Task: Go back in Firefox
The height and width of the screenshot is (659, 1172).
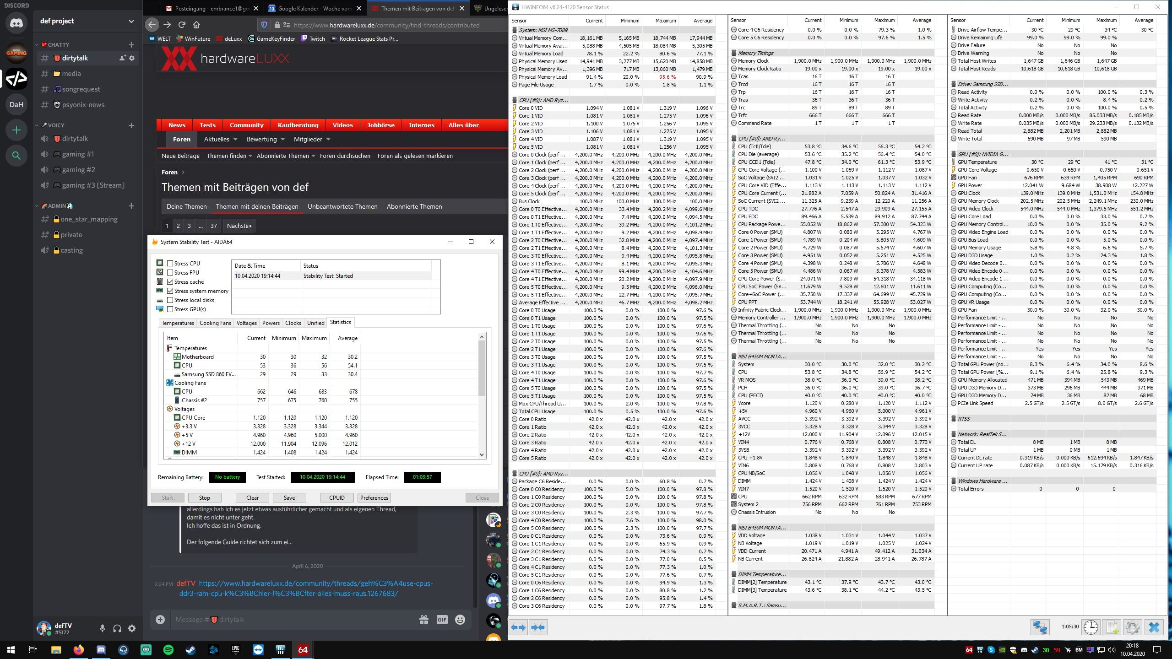Action: [152, 25]
